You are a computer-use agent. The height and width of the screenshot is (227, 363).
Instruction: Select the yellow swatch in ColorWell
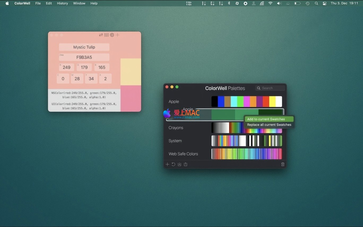(x=131, y=72)
